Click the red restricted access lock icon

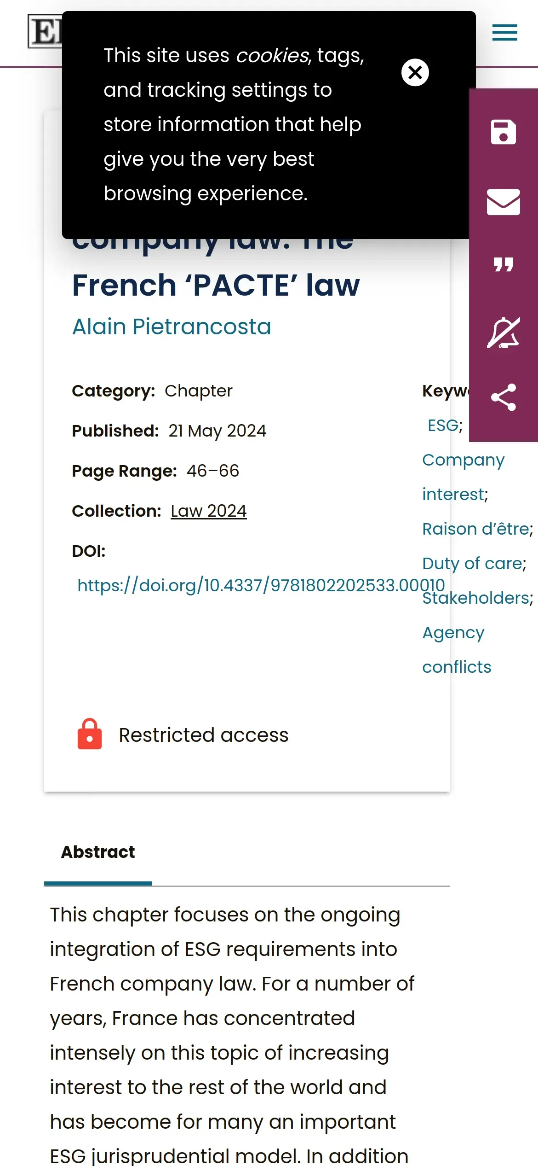[x=90, y=734]
